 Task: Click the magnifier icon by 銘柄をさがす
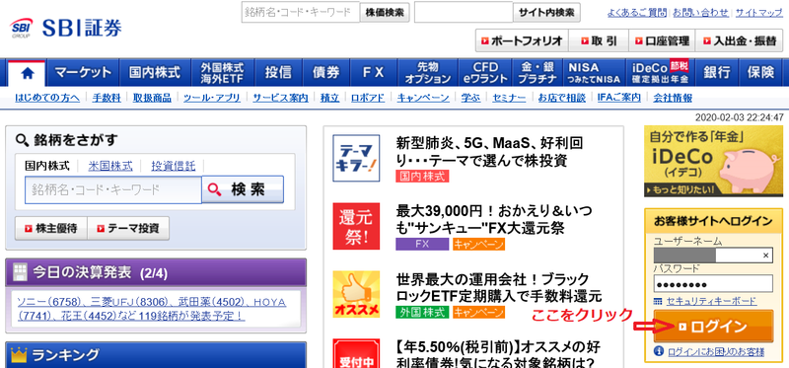22,140
